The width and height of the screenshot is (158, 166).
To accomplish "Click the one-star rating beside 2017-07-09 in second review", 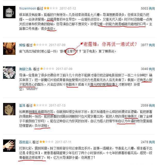I will point(40,45).
